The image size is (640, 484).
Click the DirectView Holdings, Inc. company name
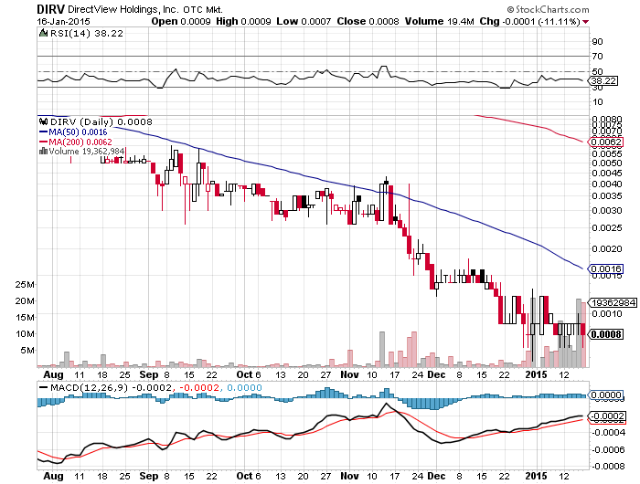123,9
